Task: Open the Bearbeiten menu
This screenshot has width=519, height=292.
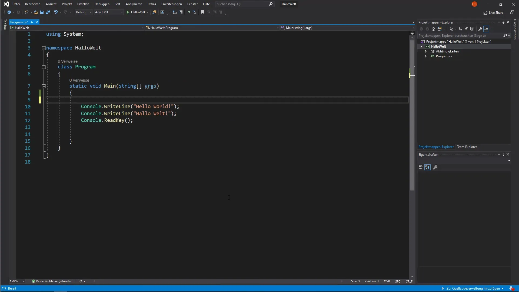Action: click(33, 4)
